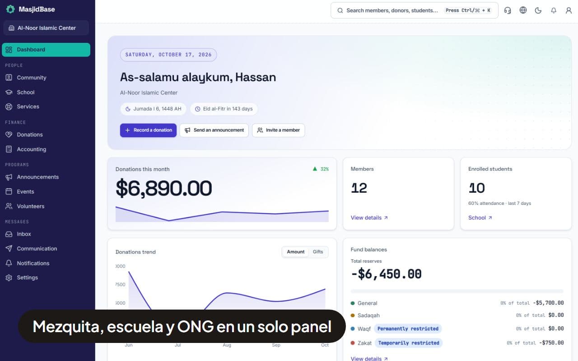
Task: Switch donations trend to Gifts
Action: [318, 252]
